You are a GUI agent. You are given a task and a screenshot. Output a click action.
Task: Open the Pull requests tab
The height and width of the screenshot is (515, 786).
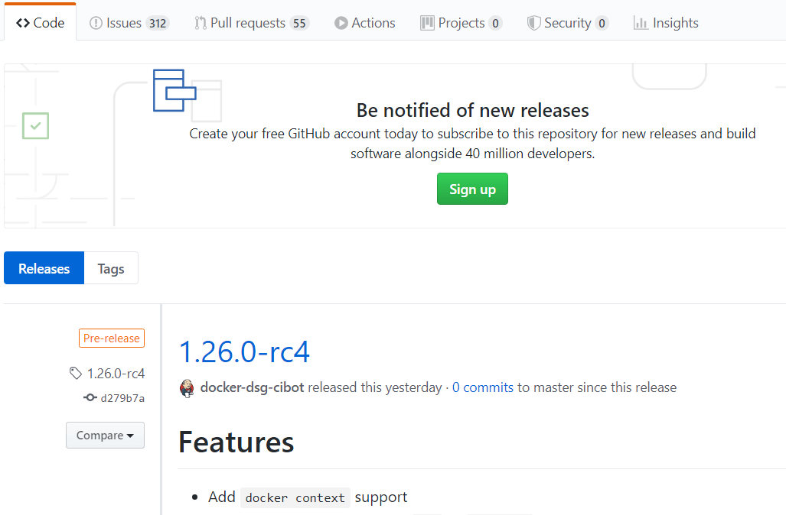pyautogui.click(x=252, y=23)
